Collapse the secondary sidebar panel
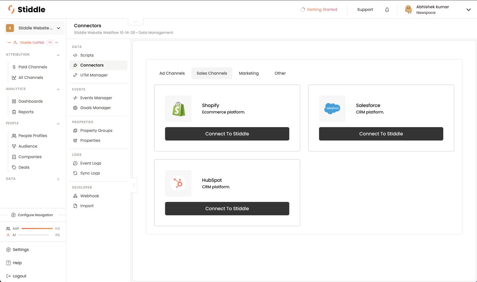Viewport: 477px width, 282px height. click(134, 185)
